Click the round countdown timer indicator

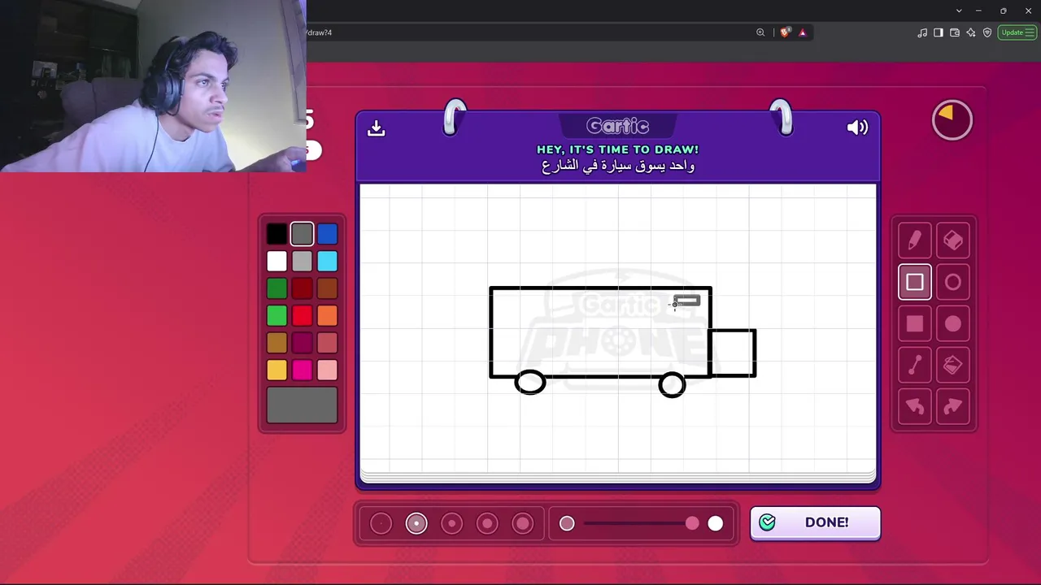(952, 120)
